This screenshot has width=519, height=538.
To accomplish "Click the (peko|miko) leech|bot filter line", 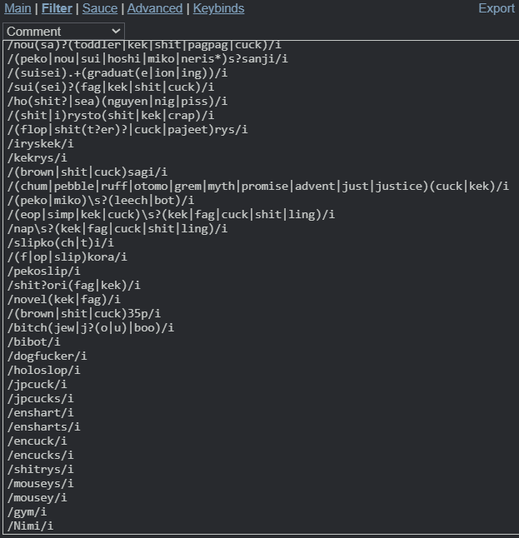I will [x=101, y=200].
